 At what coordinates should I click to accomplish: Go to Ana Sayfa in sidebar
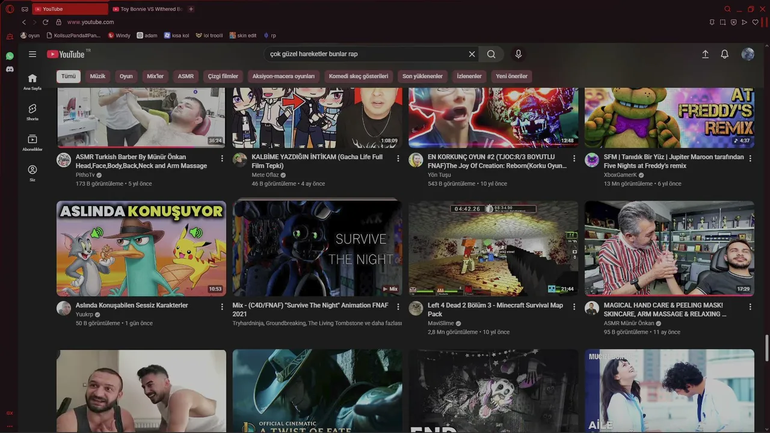click(32, 82)
